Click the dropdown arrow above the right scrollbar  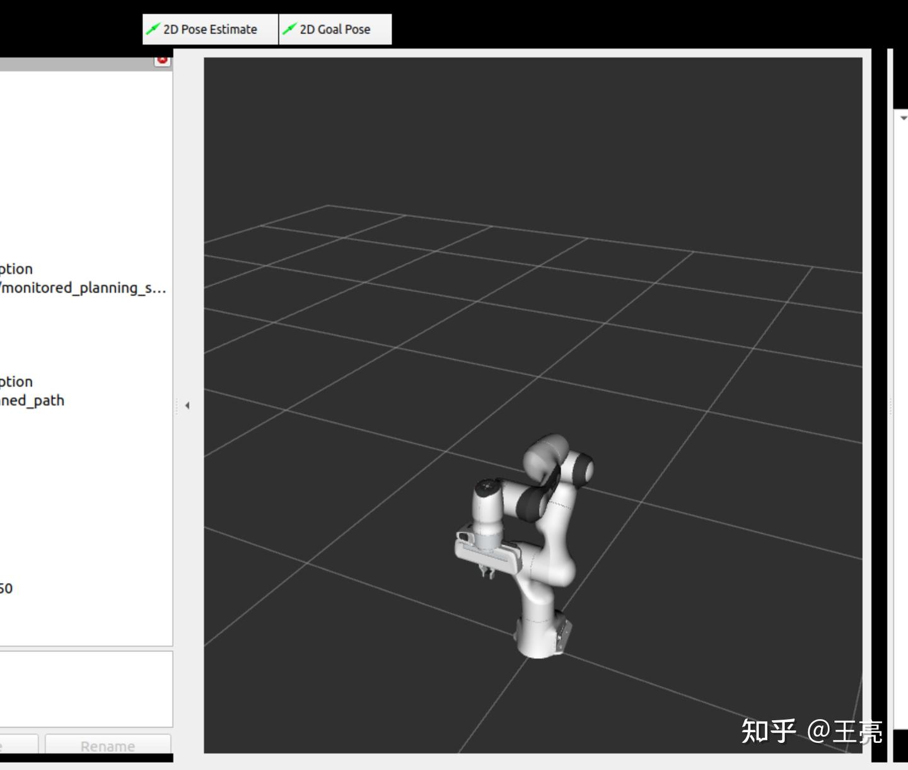tap(903, 117)
